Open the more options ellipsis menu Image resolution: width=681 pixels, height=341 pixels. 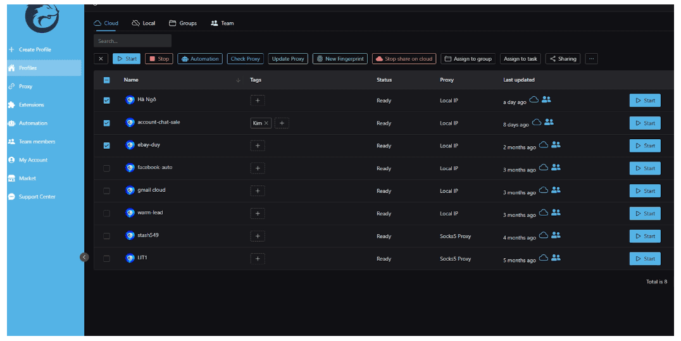click(591, 59)
